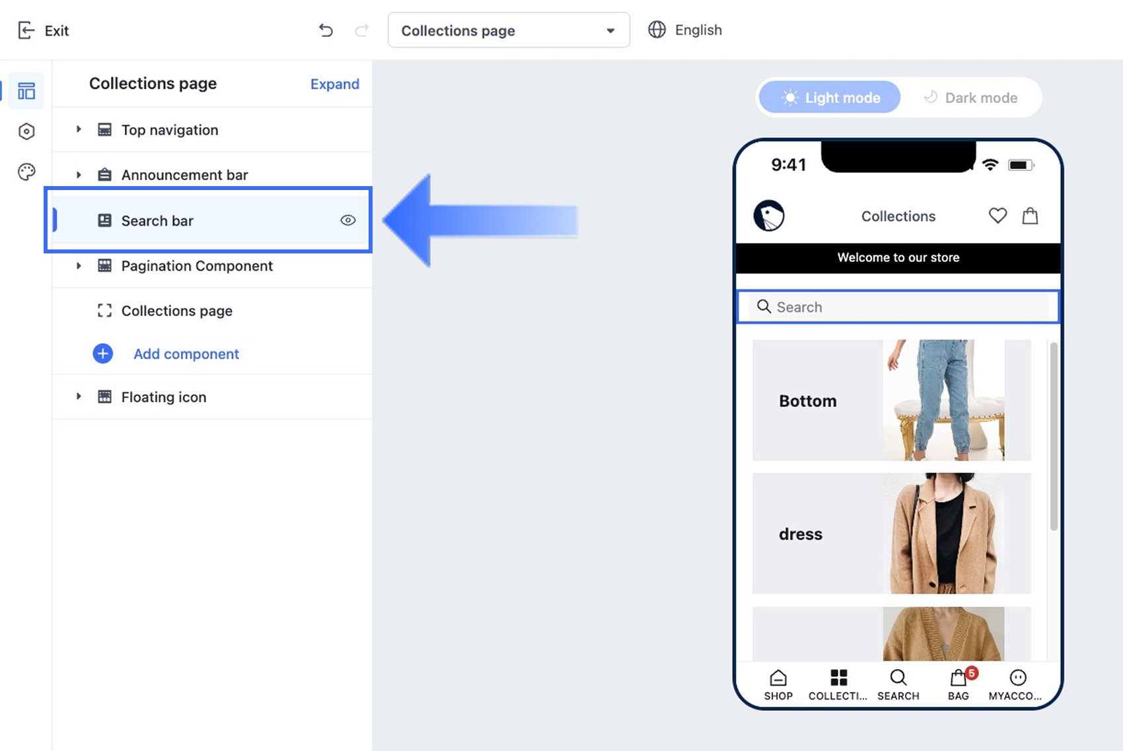The width and height of the screenshot is (1123, 751).
Task: Expand the Announcement bar row
Action: 79,175
